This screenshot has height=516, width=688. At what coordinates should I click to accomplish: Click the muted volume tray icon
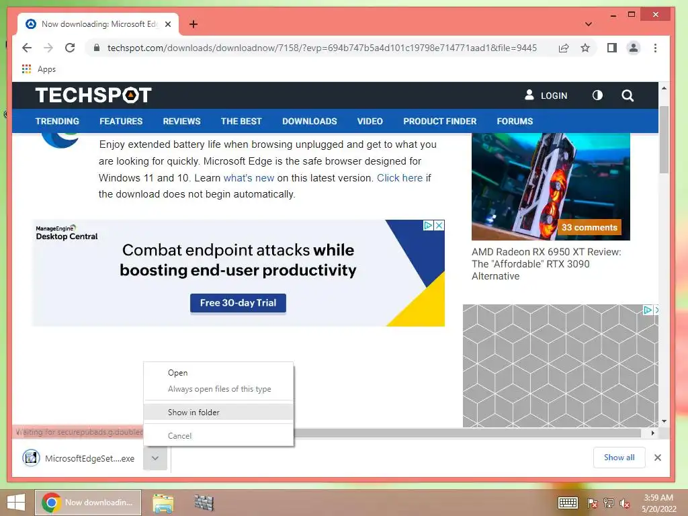pyautogui.click(x=624, y=503)
